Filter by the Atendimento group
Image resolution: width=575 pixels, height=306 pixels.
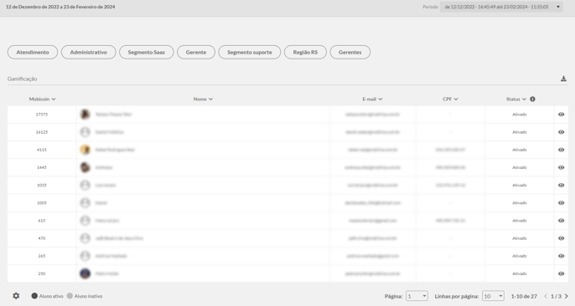pos(33,53)
